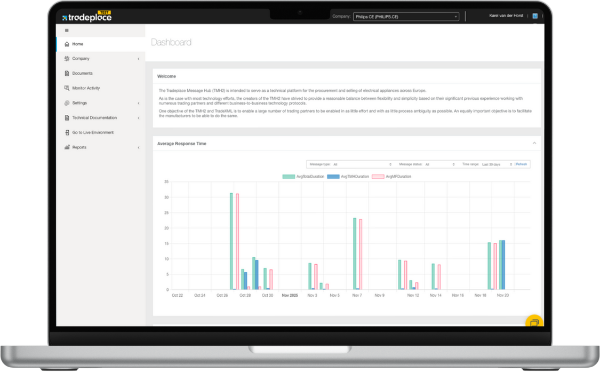Open the Message type dropdown
Screen dimensions: 600x372
pos(362,164)
